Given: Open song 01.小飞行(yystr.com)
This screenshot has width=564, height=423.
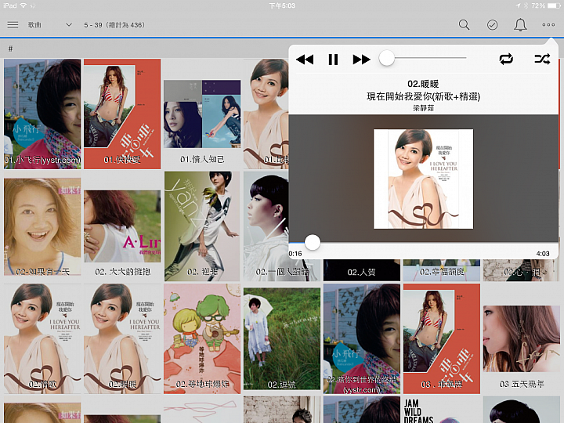Looking at the screenshot, I should click(42, 114).
